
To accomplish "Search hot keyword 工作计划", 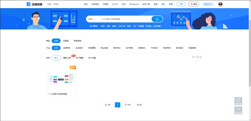I will [x=121, y=26].
